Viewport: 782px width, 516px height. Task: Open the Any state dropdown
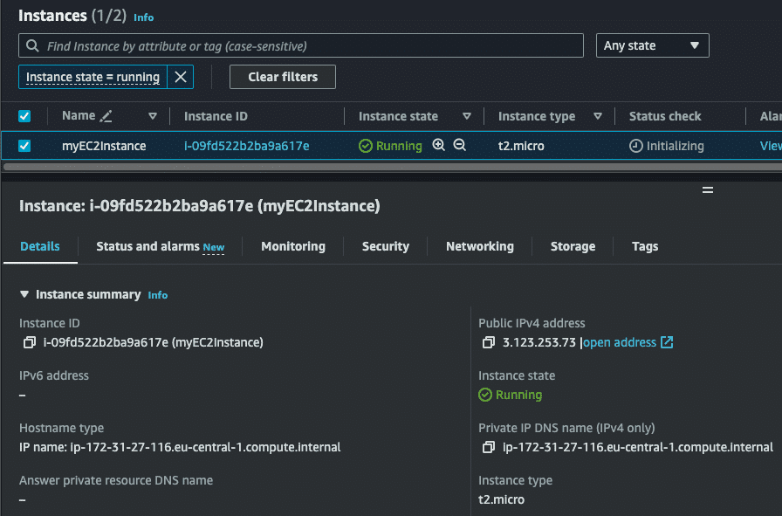coord(652,45)
